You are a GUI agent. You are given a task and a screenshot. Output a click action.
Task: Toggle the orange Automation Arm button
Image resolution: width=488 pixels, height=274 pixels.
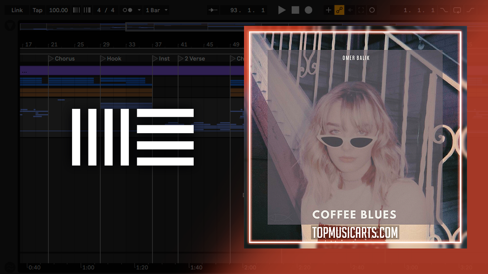coord(339,10)
